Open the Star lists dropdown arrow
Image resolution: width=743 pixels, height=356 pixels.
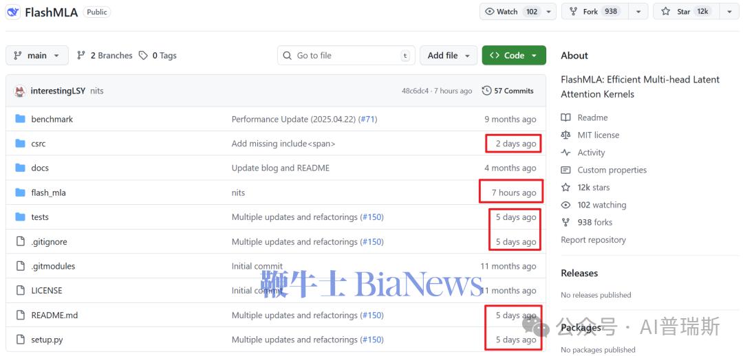729,12
